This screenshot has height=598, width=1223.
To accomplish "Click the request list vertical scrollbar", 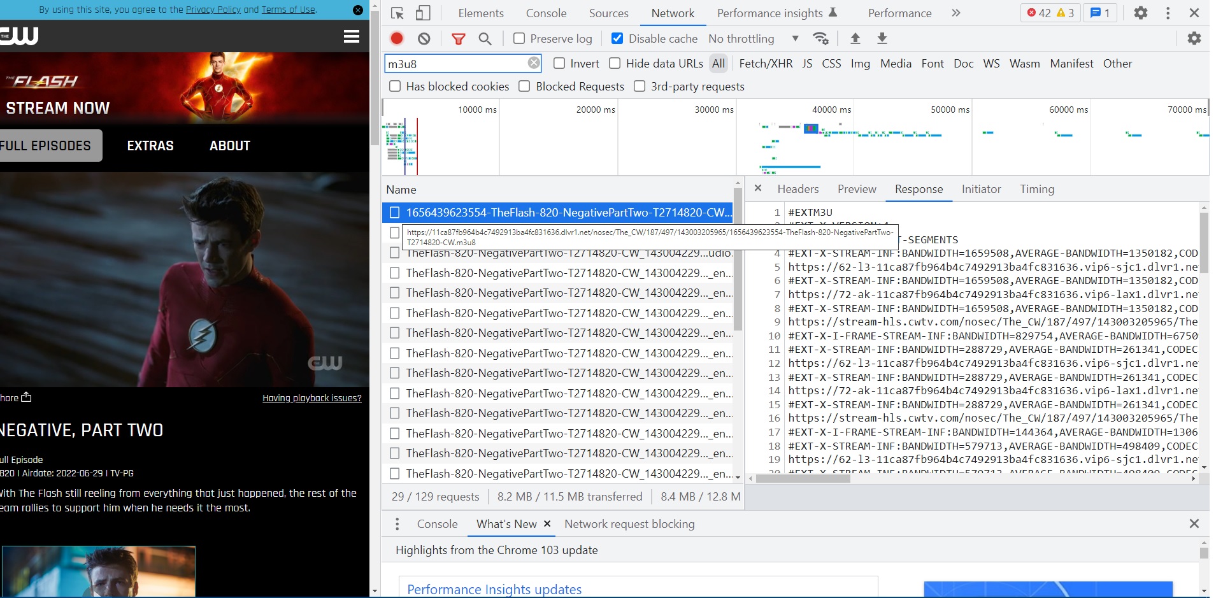I will click(x=738, y=258).
